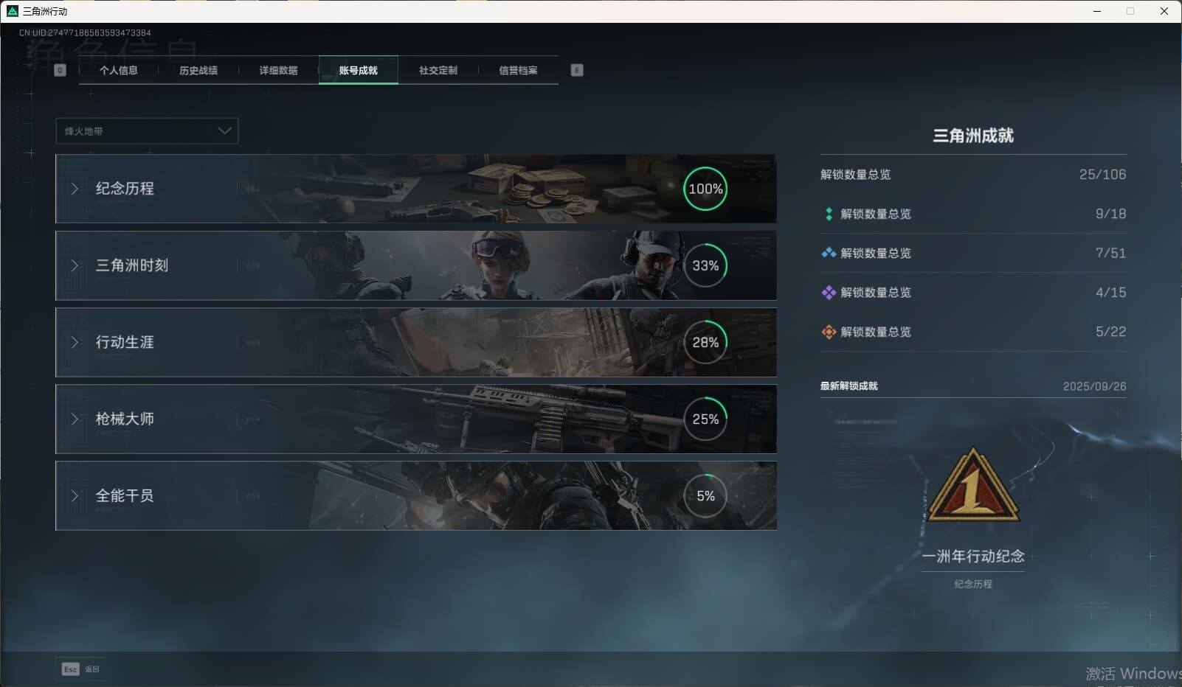This screenshot has width=1182, height=687.
Task: Click the E key next-tab icon
Action: 577,70
